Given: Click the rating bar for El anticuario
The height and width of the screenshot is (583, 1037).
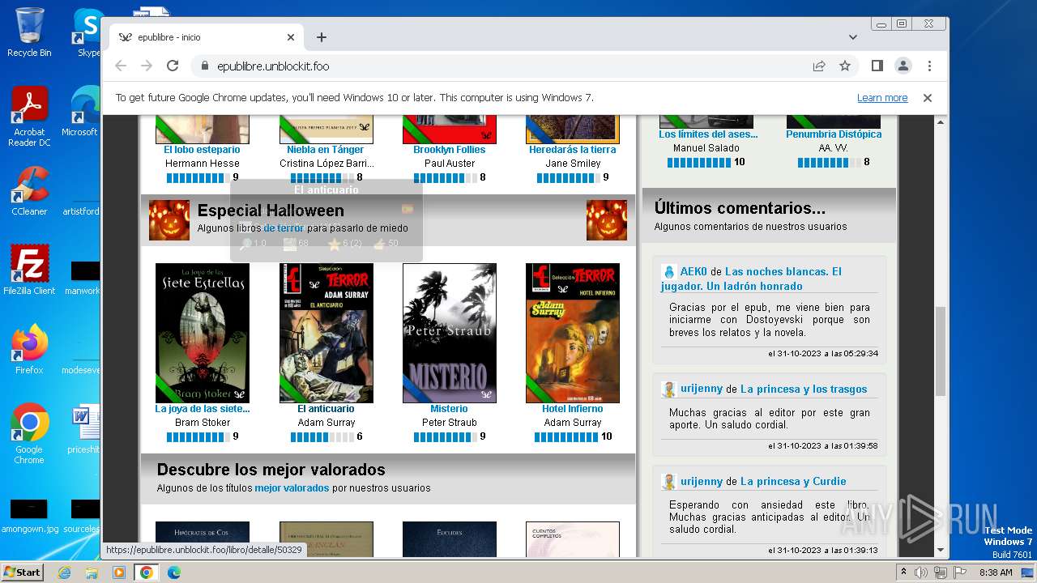Looking at the screenshot, I should [x=322, y=436].
